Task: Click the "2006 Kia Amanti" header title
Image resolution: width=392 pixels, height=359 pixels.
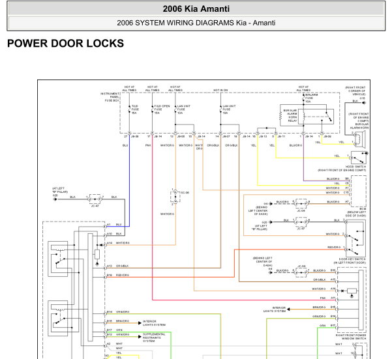Action: [x=196, y=9]
